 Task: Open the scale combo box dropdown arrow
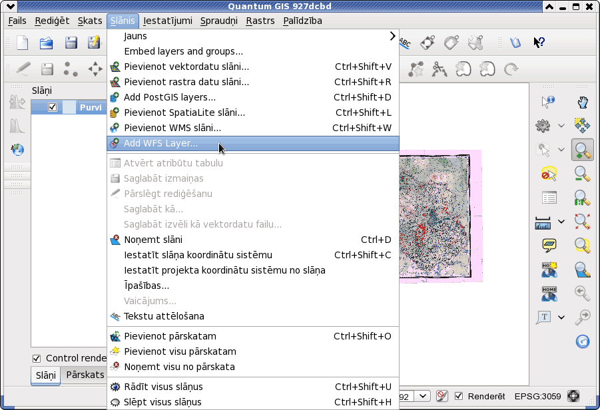tap(423, 396)
